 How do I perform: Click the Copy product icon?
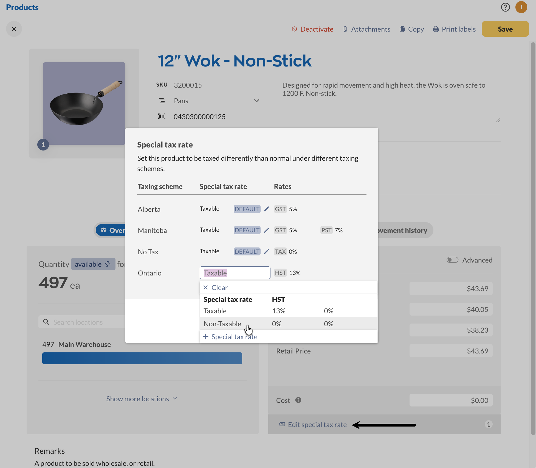click(x=402, y=29)
